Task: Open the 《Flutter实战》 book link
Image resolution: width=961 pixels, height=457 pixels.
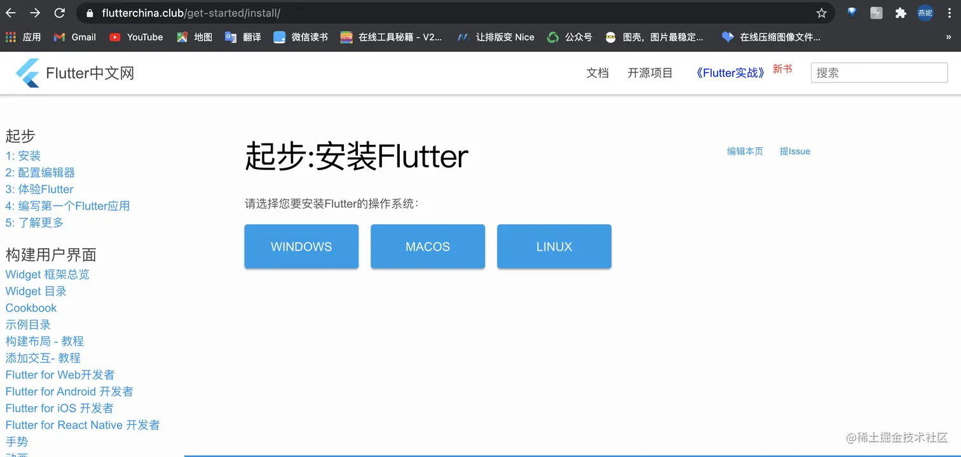Action: click(731, 73)
